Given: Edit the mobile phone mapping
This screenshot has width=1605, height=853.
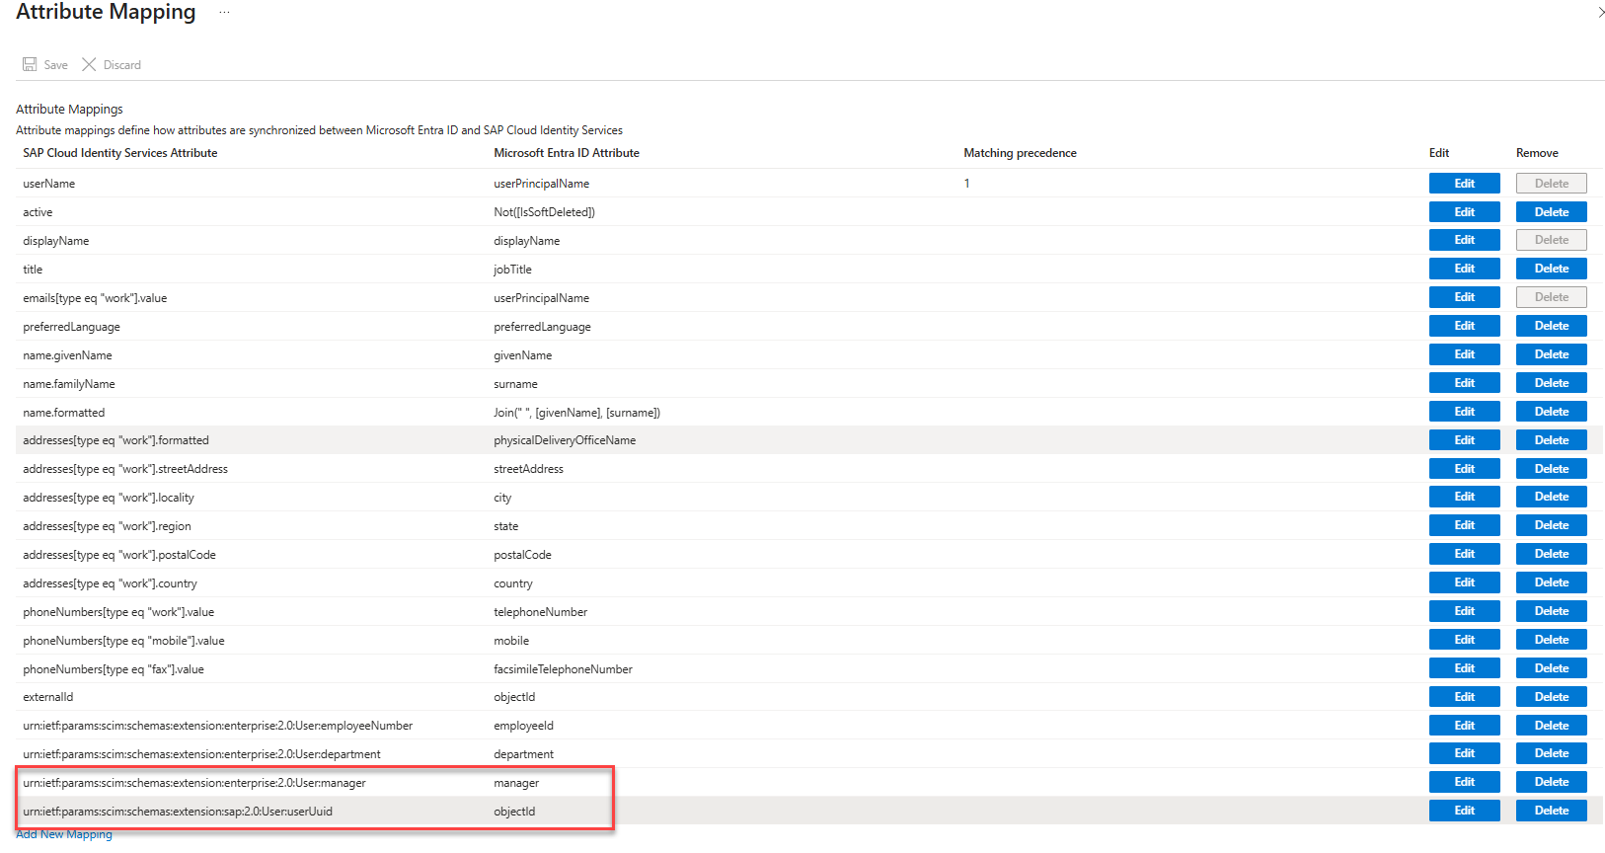Looking at the screenshot, I should (1464, 640).
